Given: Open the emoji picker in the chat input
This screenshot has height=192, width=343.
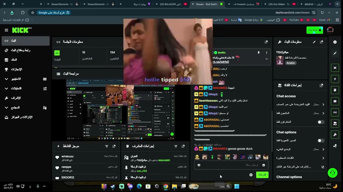Looking at the screenshot, I should pos(264,165).
